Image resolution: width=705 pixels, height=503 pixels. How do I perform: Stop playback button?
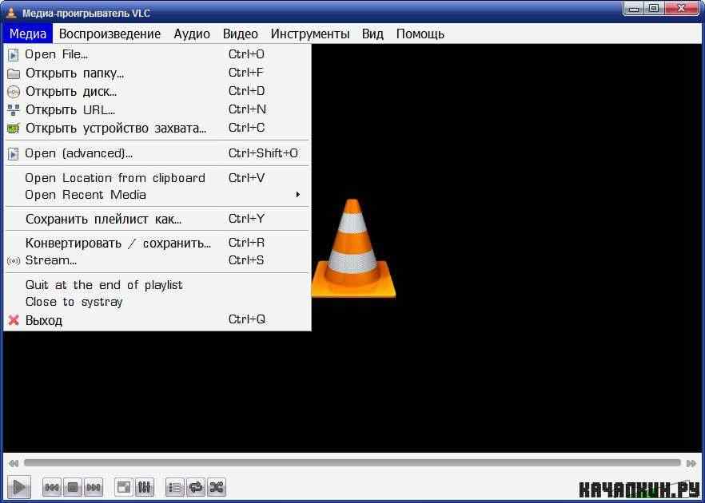pyautogui.click(x=73, y=487)
